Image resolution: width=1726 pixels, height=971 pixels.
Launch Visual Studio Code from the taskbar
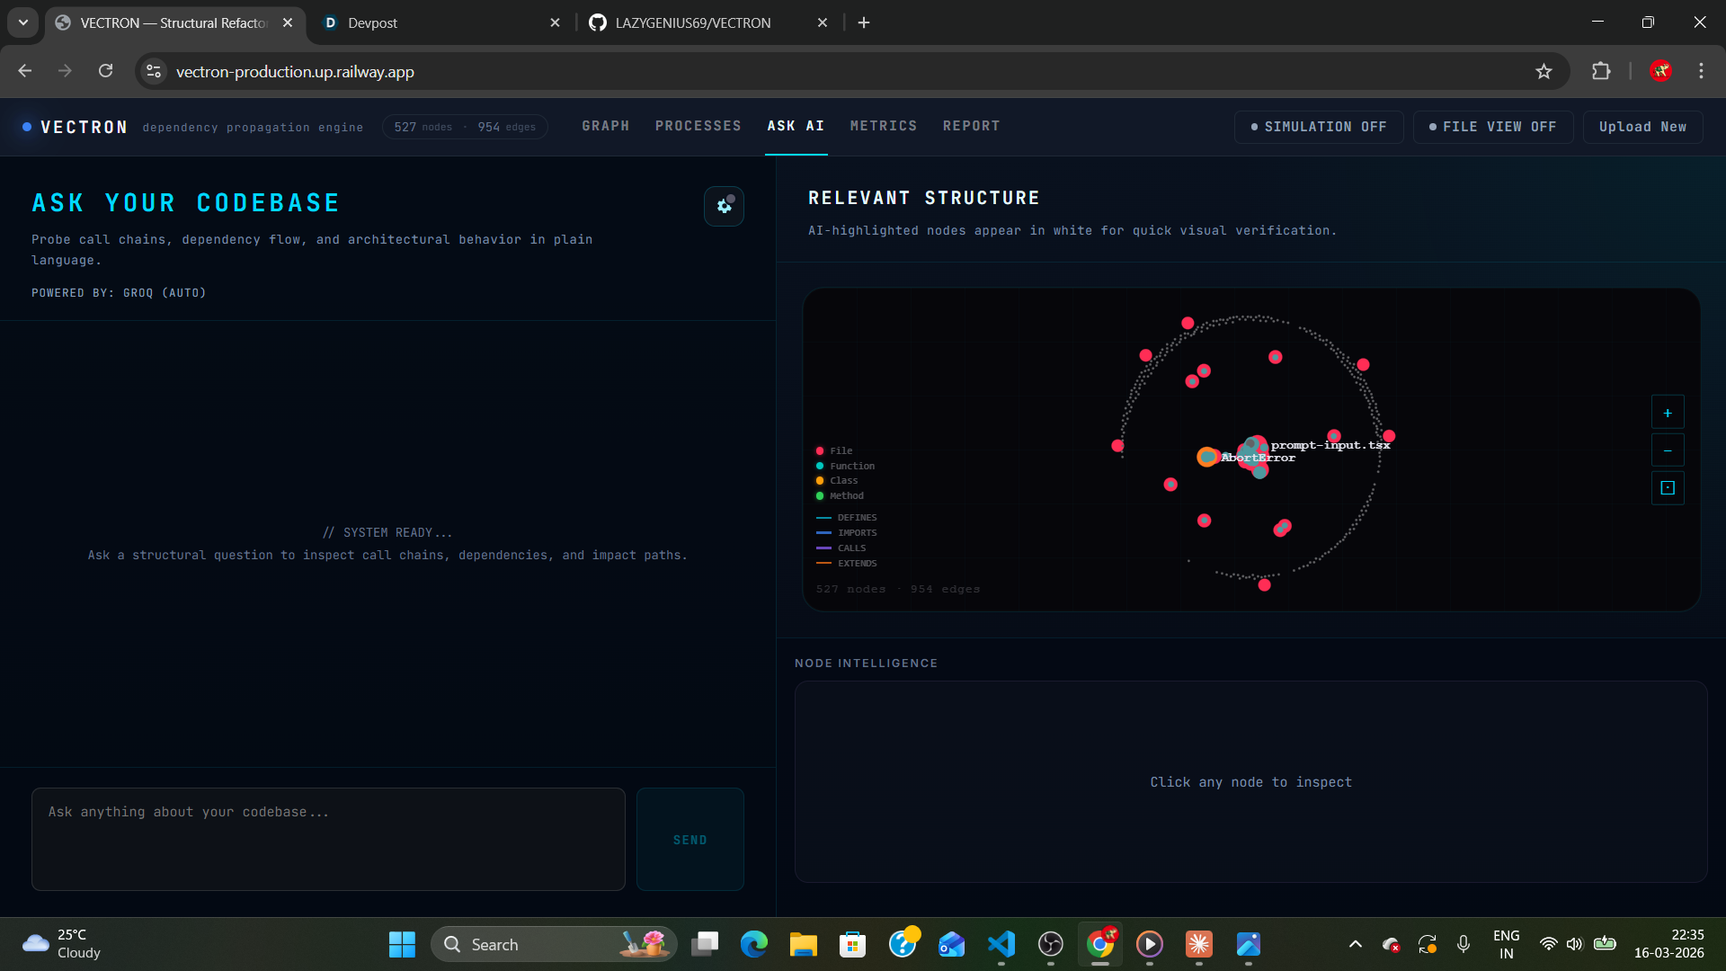[1002, 944]
